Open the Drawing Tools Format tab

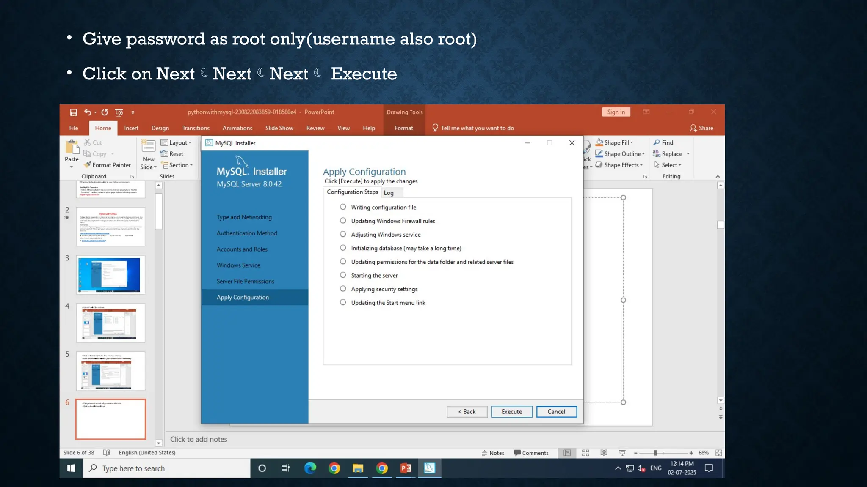point(404,128)
